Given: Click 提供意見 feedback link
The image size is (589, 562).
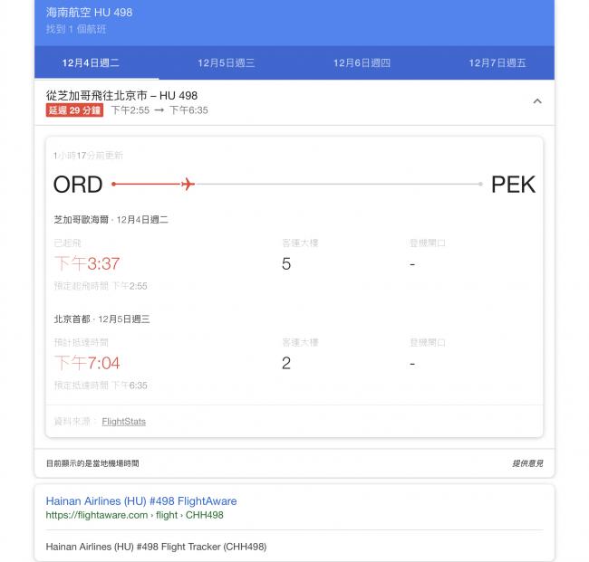Looking at the screenshot, I should (527, 463).
